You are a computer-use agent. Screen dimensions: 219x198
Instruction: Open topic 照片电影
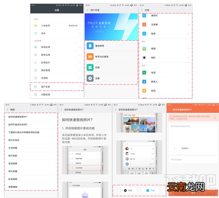[x=31, y=155]
